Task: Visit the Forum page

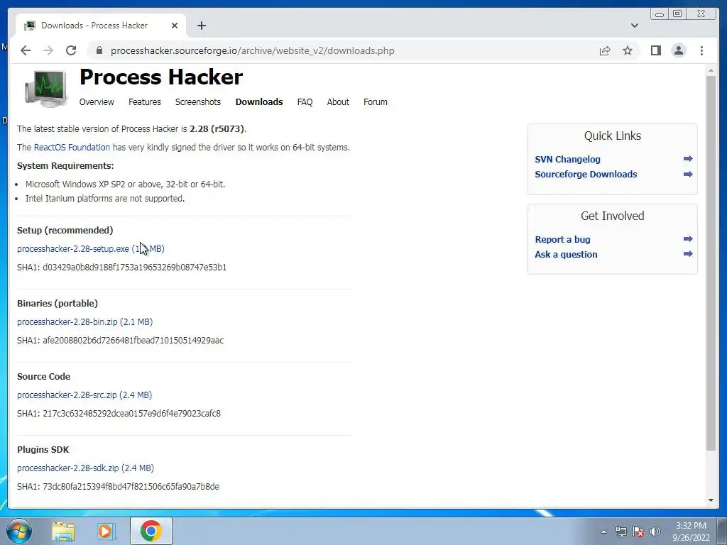Action: (x=375, y=102)
